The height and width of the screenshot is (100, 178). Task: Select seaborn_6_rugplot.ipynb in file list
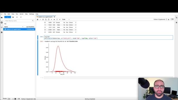pos(19,29)
